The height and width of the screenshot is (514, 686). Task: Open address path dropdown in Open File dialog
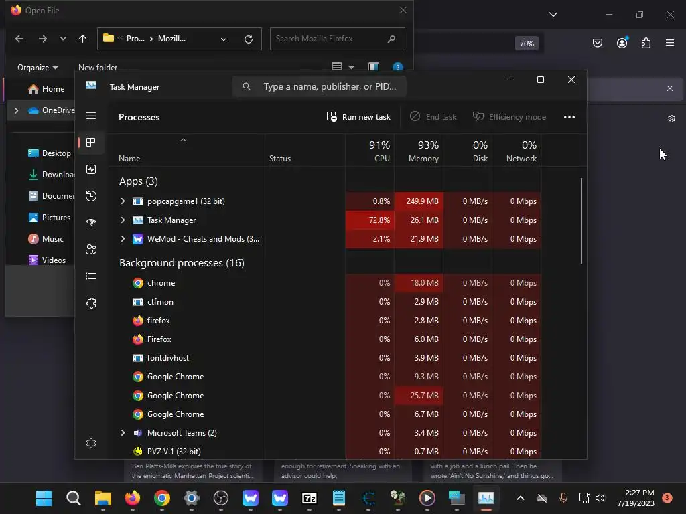click(x=224, y=39)
